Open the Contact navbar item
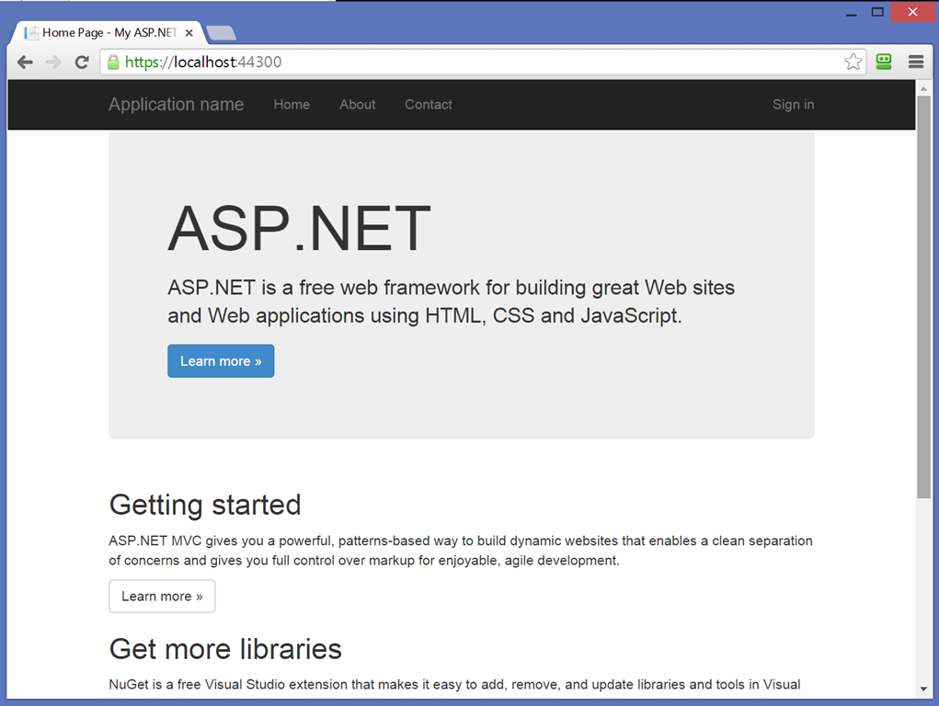 (429, 104)
